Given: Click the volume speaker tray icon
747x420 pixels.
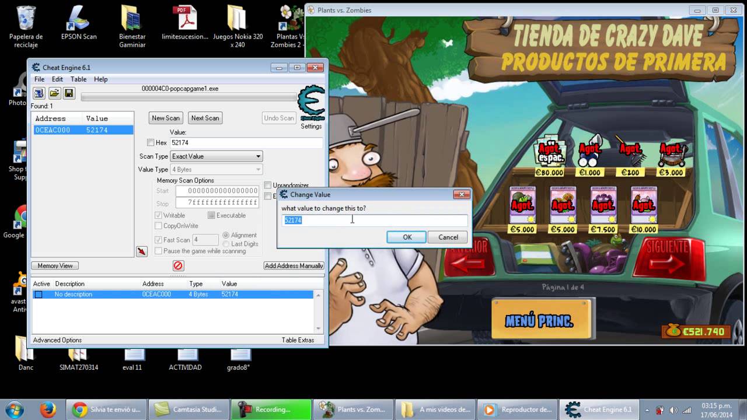Looking at the screenshot, I should [673, 409].
